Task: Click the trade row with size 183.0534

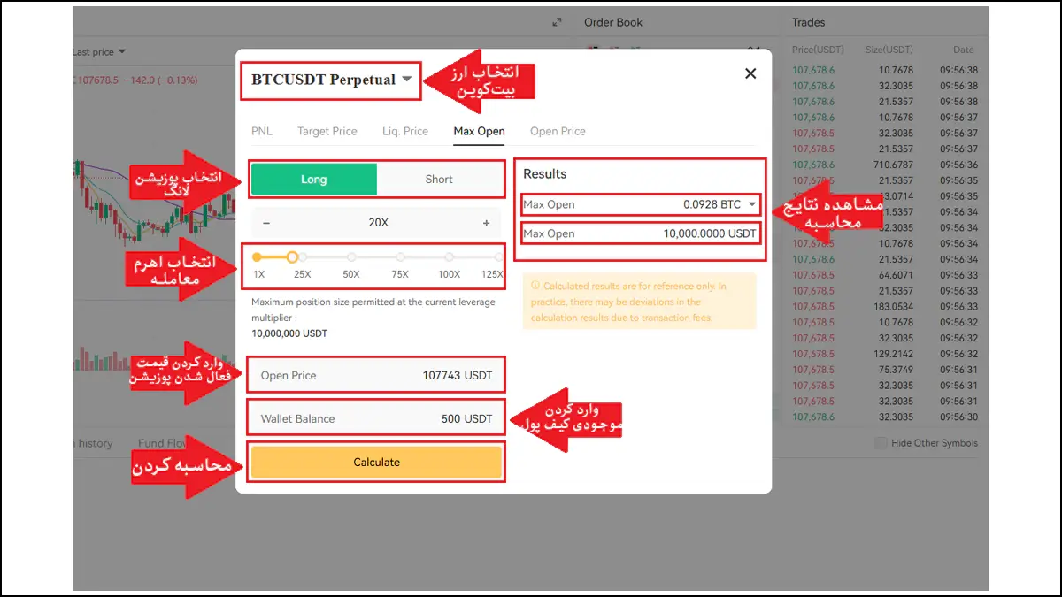Action: coord(885,306)
